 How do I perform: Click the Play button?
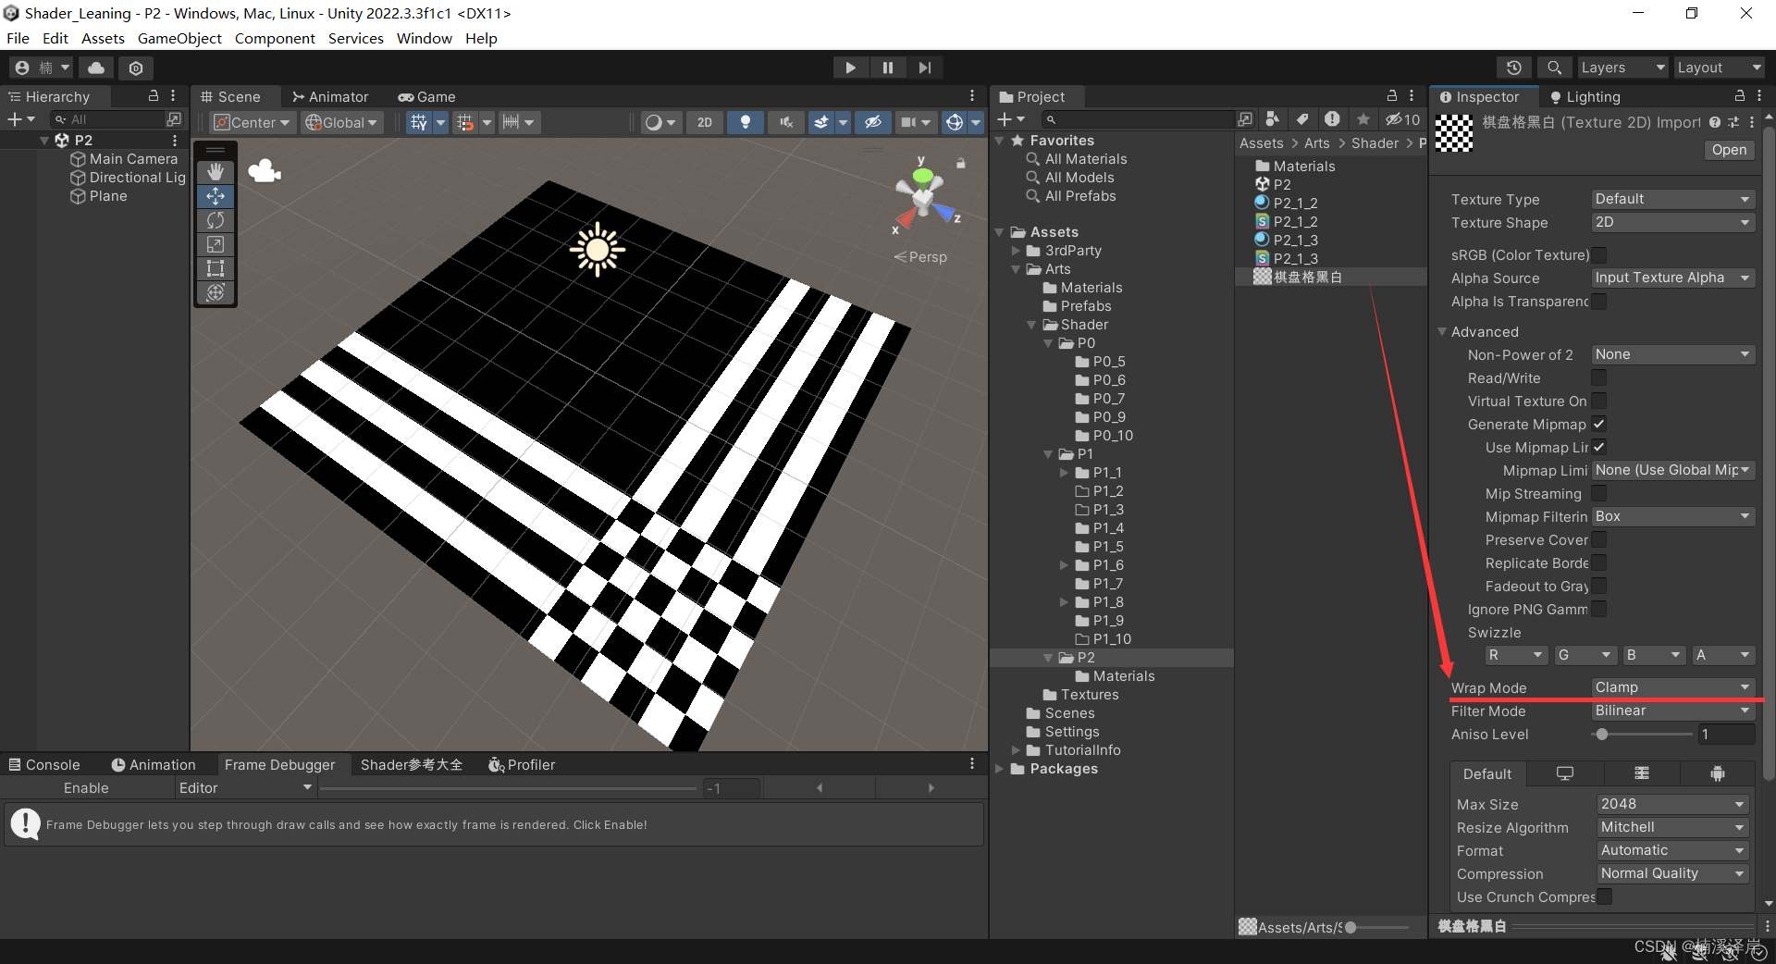click(850, 68)
